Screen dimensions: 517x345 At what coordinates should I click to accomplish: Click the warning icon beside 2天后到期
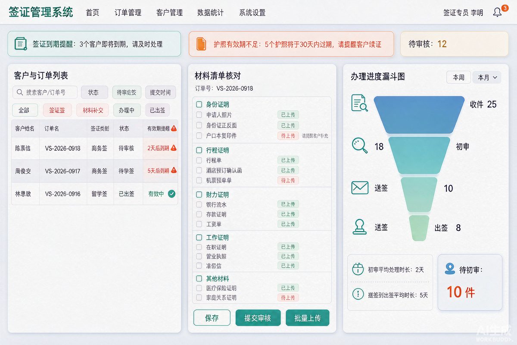click(174, 147)
